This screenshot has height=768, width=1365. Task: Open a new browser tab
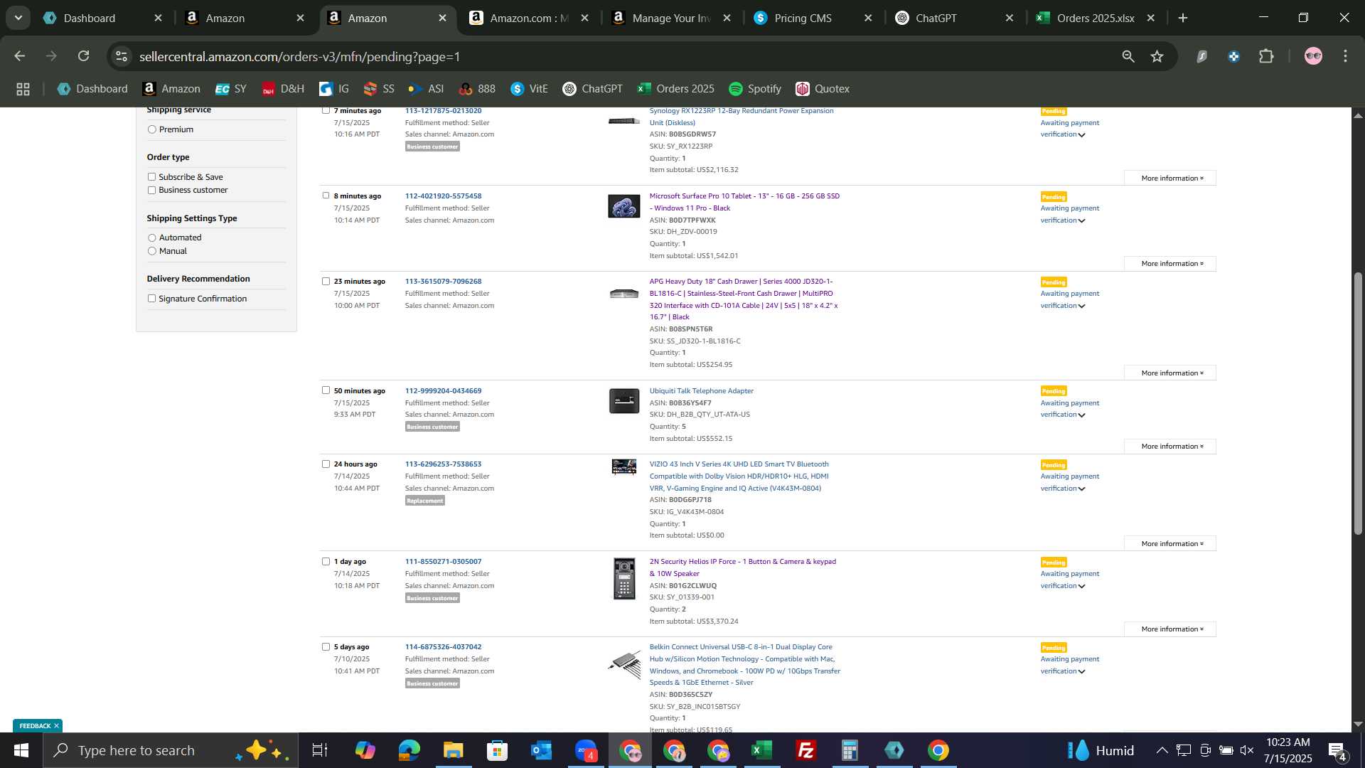[x=1183, y=18]
